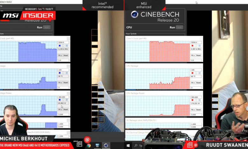Click the 60 °C temperature value
This screenshot has height=149, width=248.
click(x=196, y=76)
